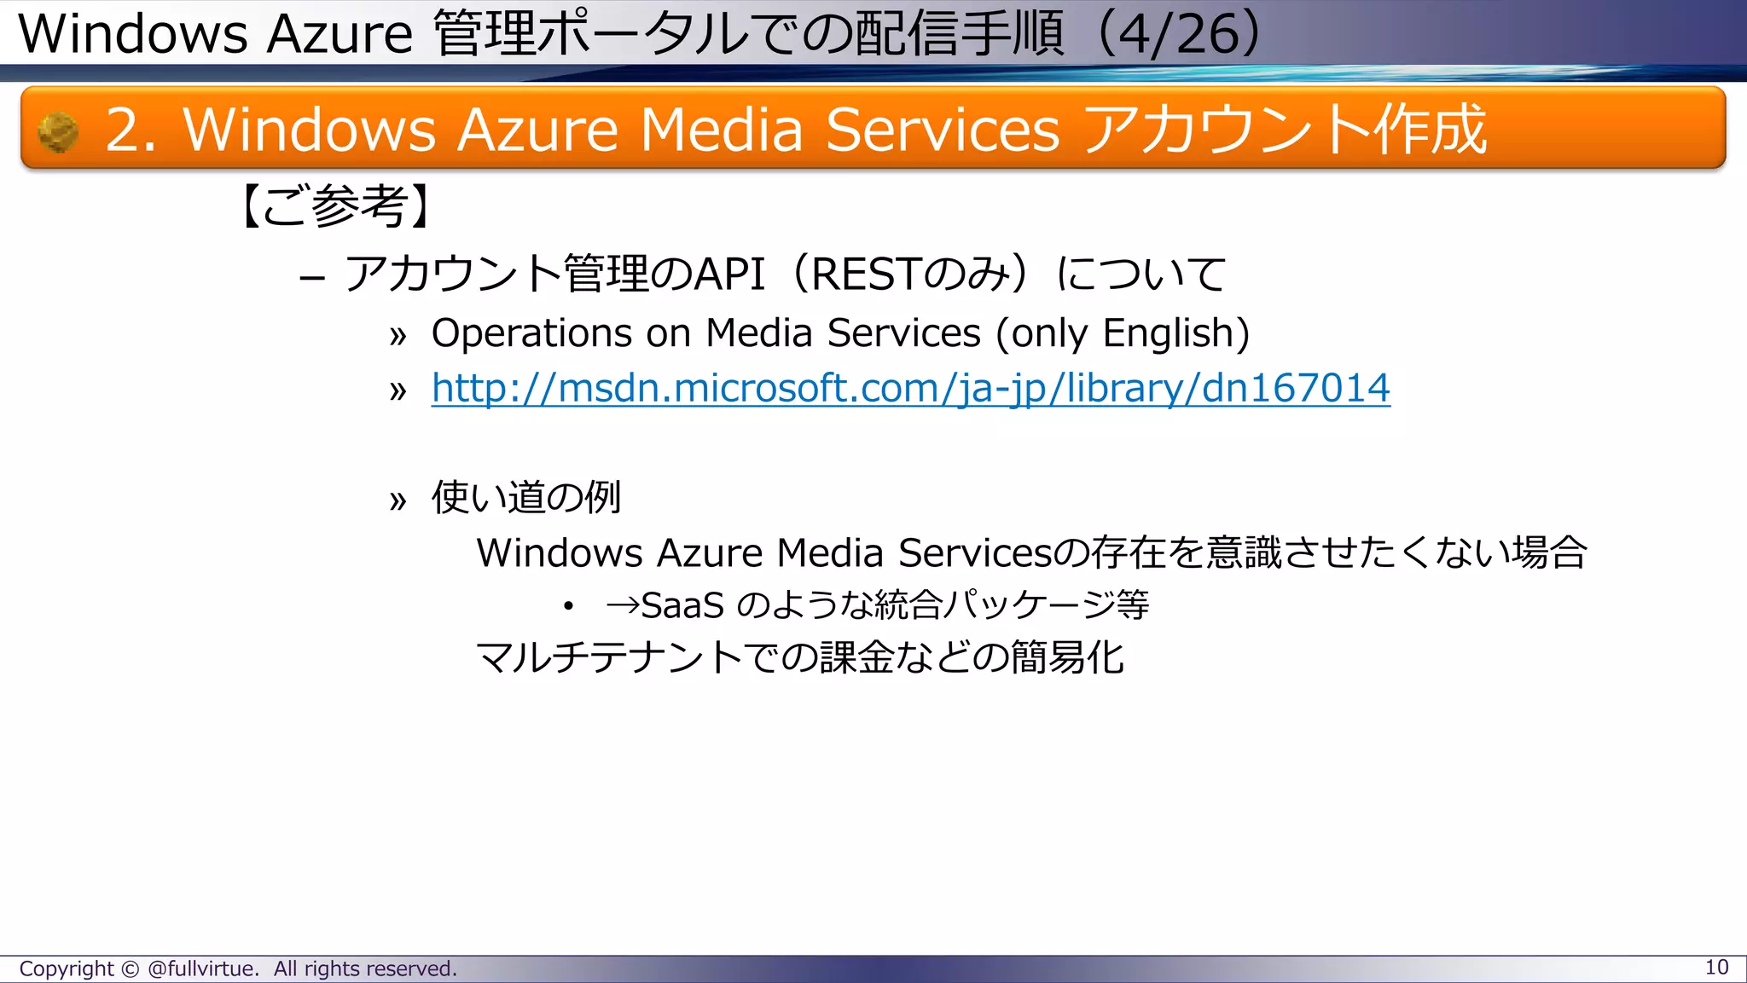Click the '→SaaS のような統合パッケージ等' bullet
Image resolution: width=1747 pixels, height=983 pixels.
point(877,605)
